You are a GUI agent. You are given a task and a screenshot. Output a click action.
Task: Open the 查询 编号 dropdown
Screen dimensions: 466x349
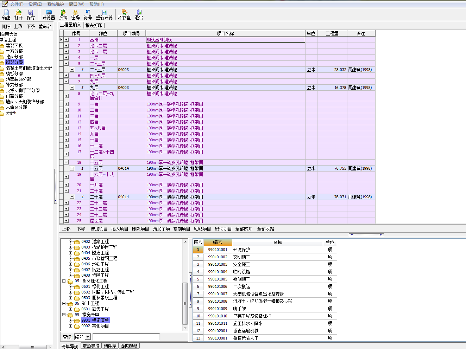[88, 337]
